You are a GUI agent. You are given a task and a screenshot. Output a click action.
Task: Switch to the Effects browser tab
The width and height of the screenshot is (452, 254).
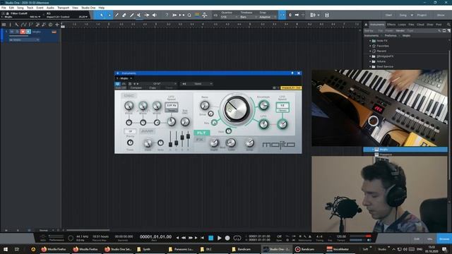[x=391, y=25]
